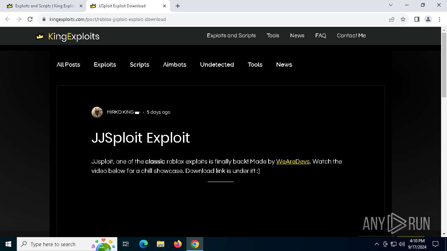Click the scrollbar up arrow

pos(444,30)
